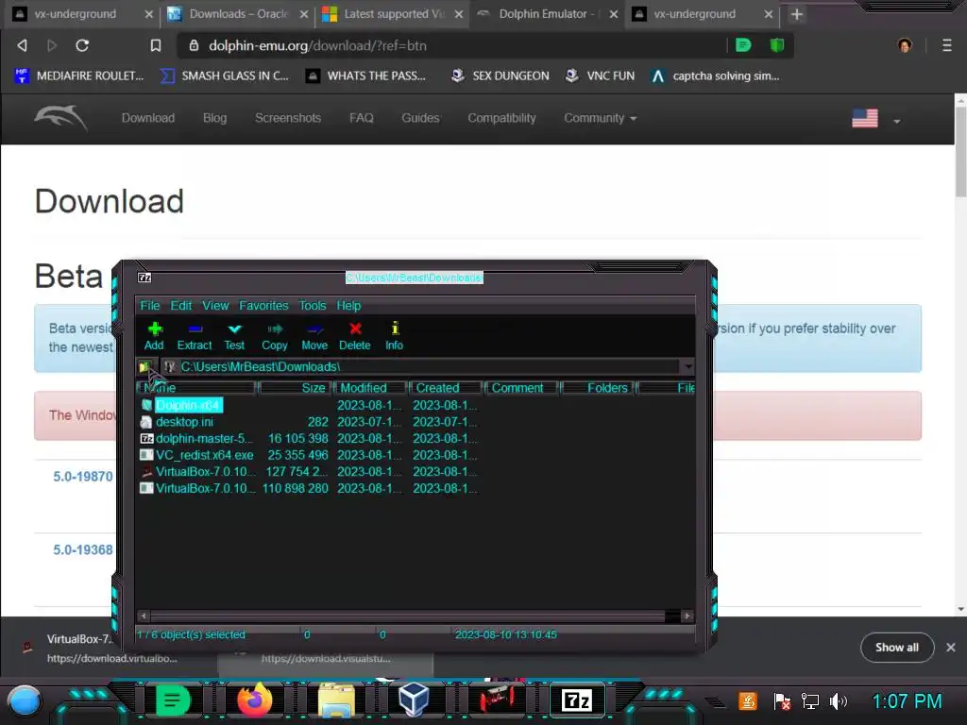Click the dolphin-emu.org address bar
This screenshot has width=967, height=725.
click(x=453, y=45)
